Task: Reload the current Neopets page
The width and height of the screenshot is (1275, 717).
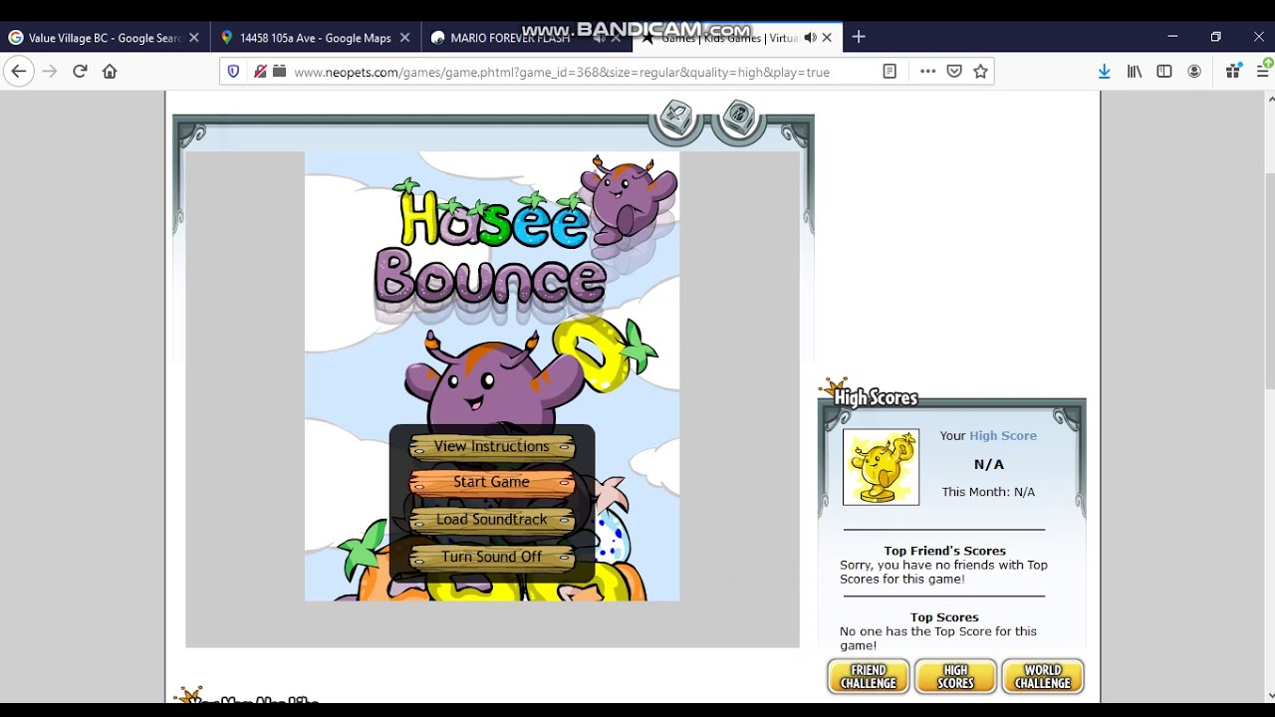Action: [x=80, y=71]
